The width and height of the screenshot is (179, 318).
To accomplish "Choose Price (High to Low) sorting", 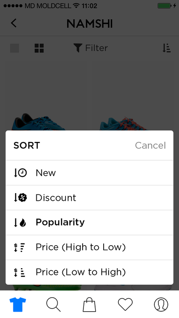I will tap(89, 247).
